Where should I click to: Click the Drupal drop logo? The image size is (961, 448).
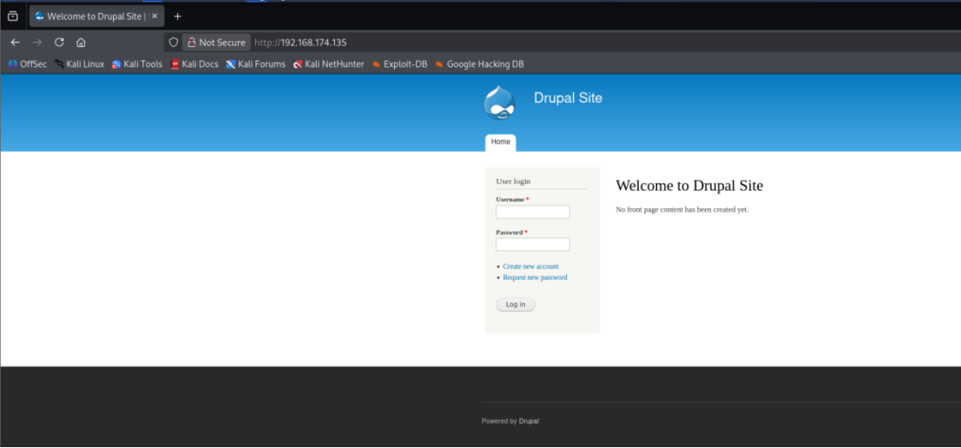pyautogui.click(x=499, y=103)
